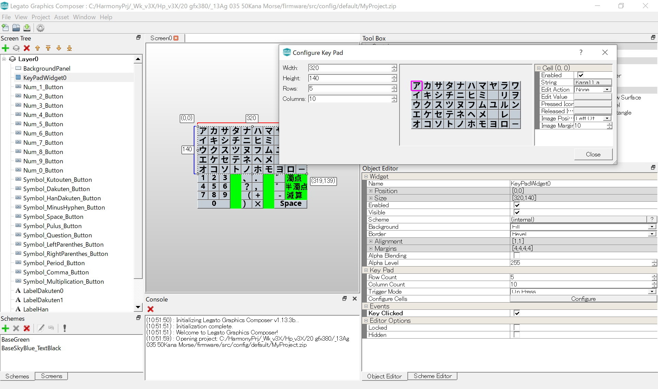Undock the Console panel

(x=345, y=298)
